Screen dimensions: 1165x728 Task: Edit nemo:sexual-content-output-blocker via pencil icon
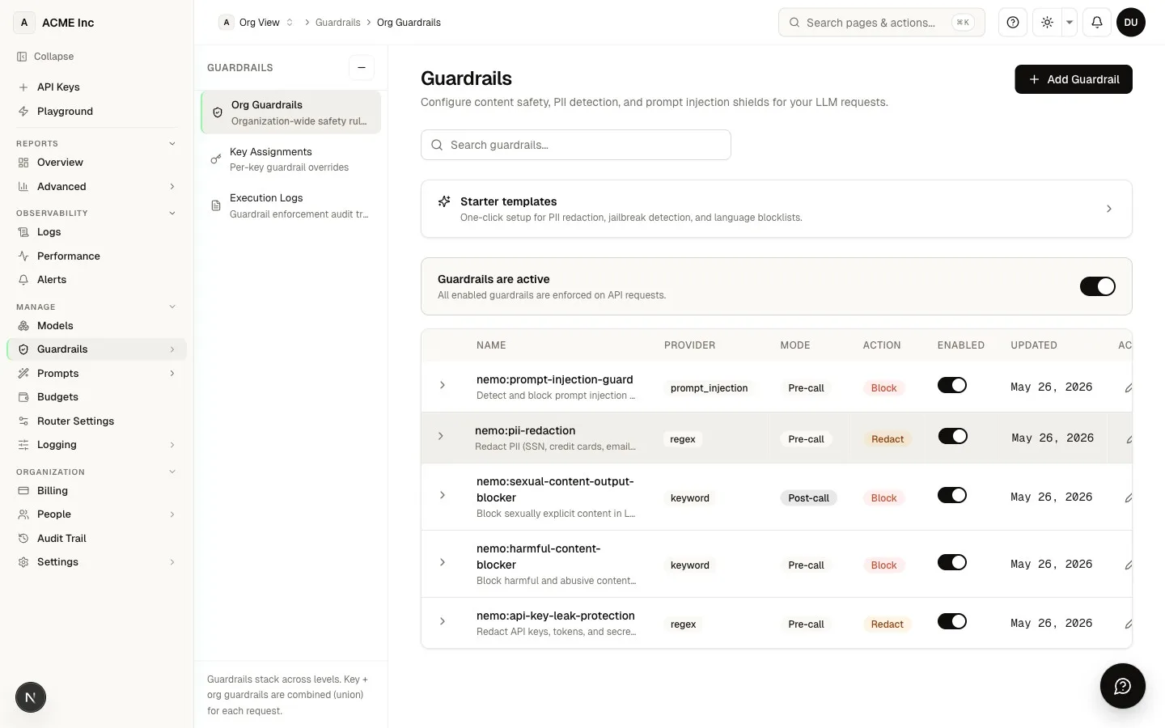[x=1129, y=497]
